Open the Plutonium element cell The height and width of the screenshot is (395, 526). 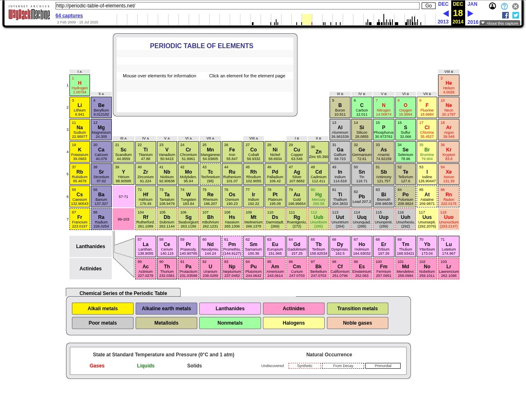(x=254, y=268)
